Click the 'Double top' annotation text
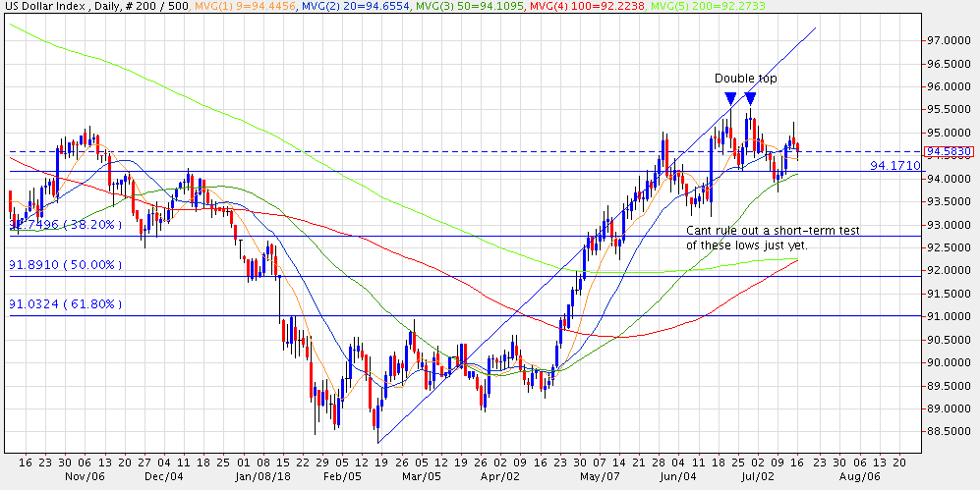 (746, 79)
